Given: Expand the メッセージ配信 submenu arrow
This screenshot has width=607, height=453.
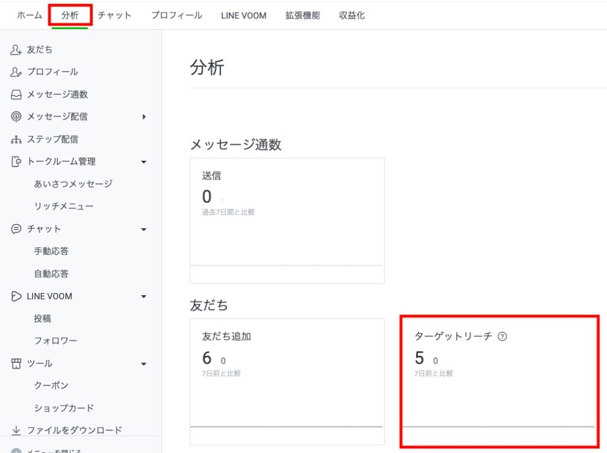Looking at the screenshot, I should click(143, 117).
